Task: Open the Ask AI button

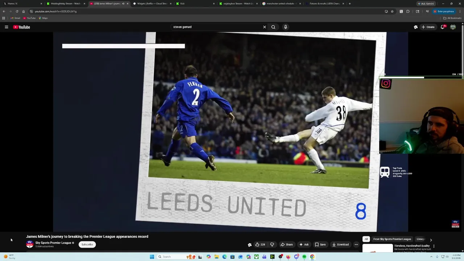Action: [304, 244]
